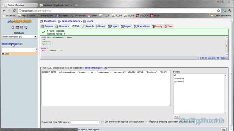Open the PC_DB bookmark
Image resolution: width=234 pixels, height=131 pixels.
pyautogui.click(x=117, y=16)
